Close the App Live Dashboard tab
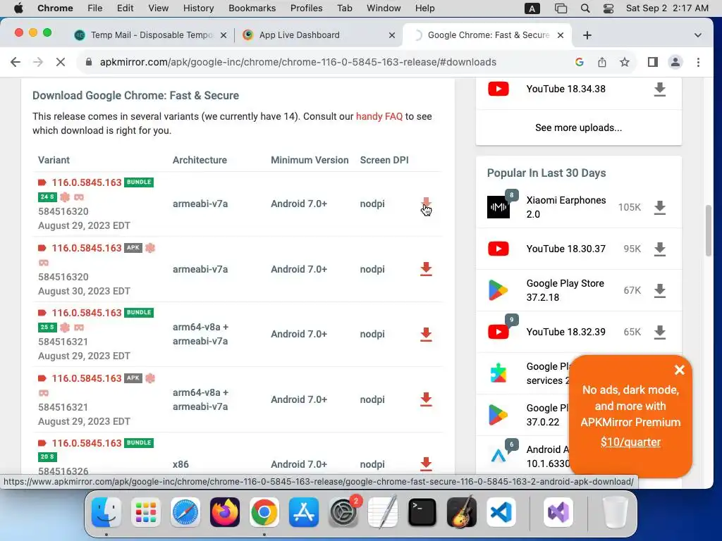The image size is (722, 541). [392, 35]
